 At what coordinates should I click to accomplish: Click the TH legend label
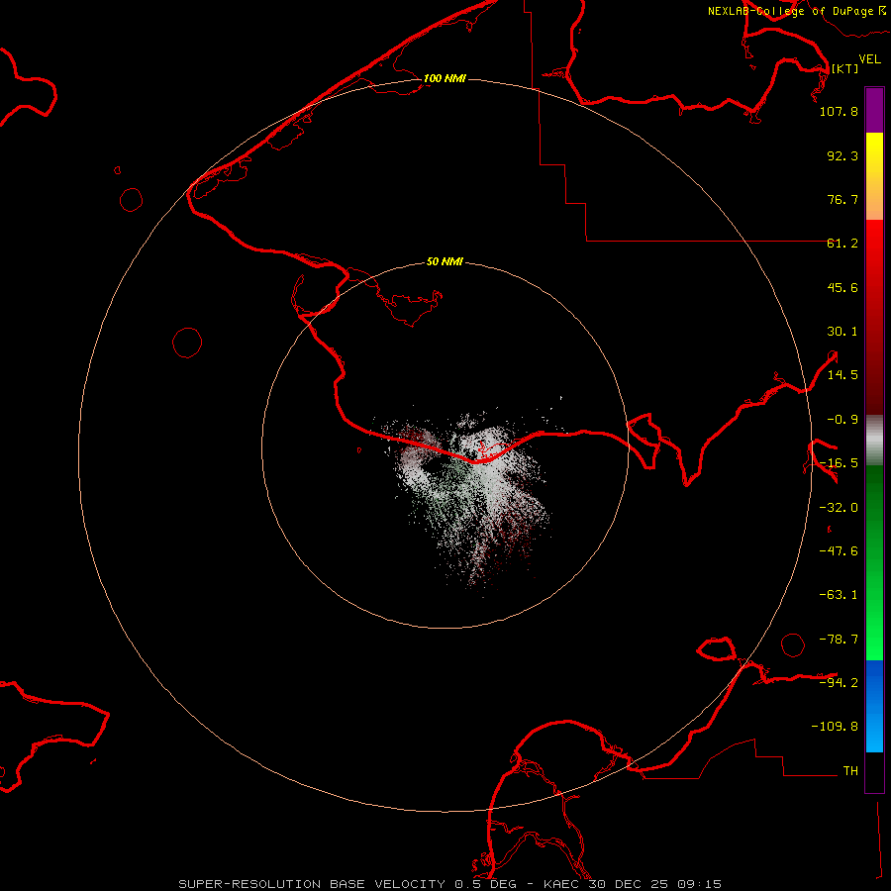tap(850, 771)
